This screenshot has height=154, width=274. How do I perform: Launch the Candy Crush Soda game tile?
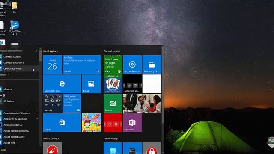[x=91, y=123]
